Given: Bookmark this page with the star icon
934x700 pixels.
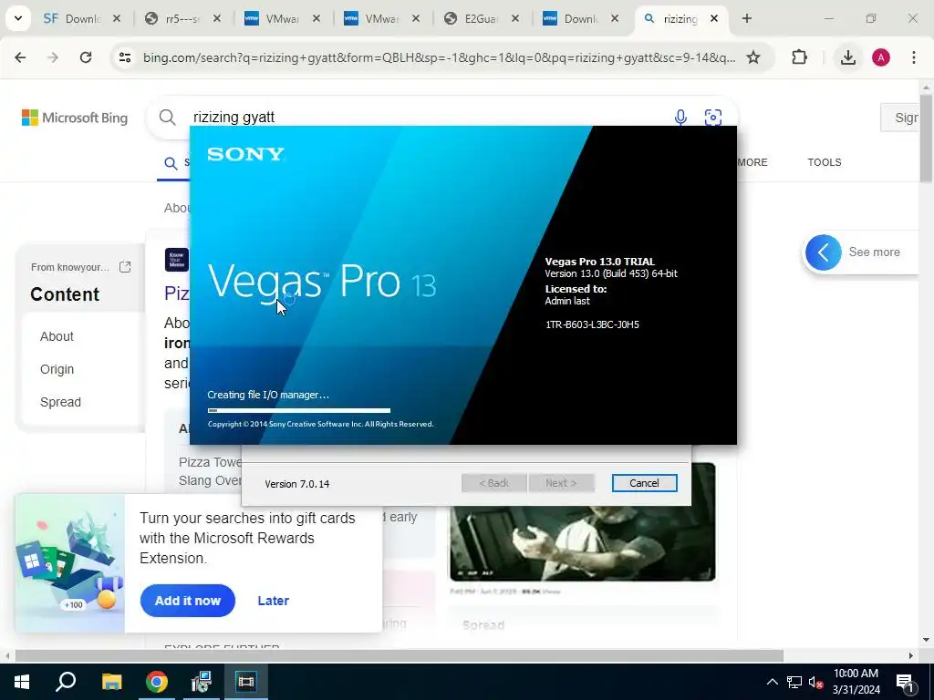Looking at the screenshot, I should coord(753,57).
